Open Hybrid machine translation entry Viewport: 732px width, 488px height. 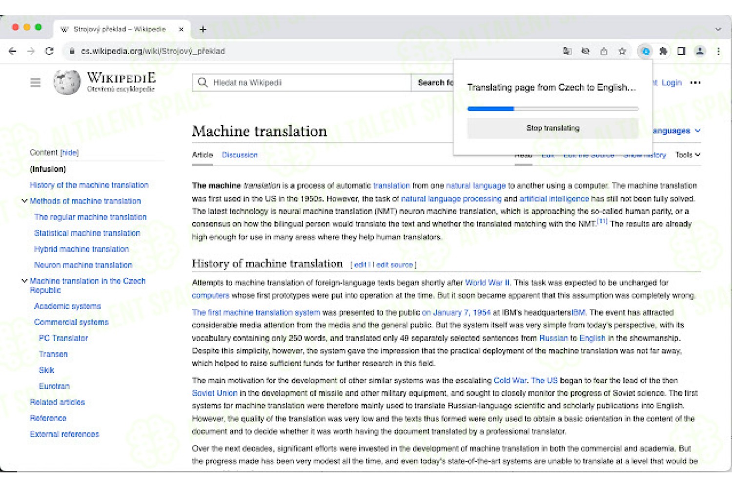click(x=81, y=249)
